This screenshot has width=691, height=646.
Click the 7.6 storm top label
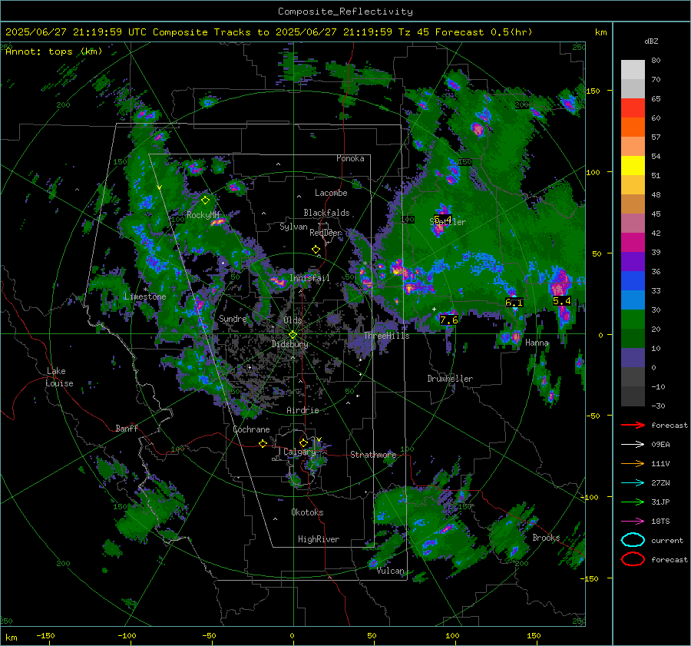(x=448, y=320)
